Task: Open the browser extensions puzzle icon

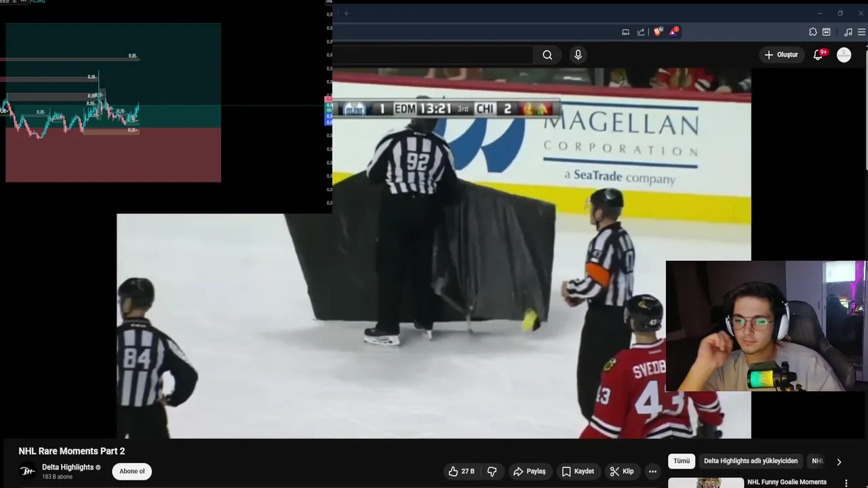Action: 812,32
